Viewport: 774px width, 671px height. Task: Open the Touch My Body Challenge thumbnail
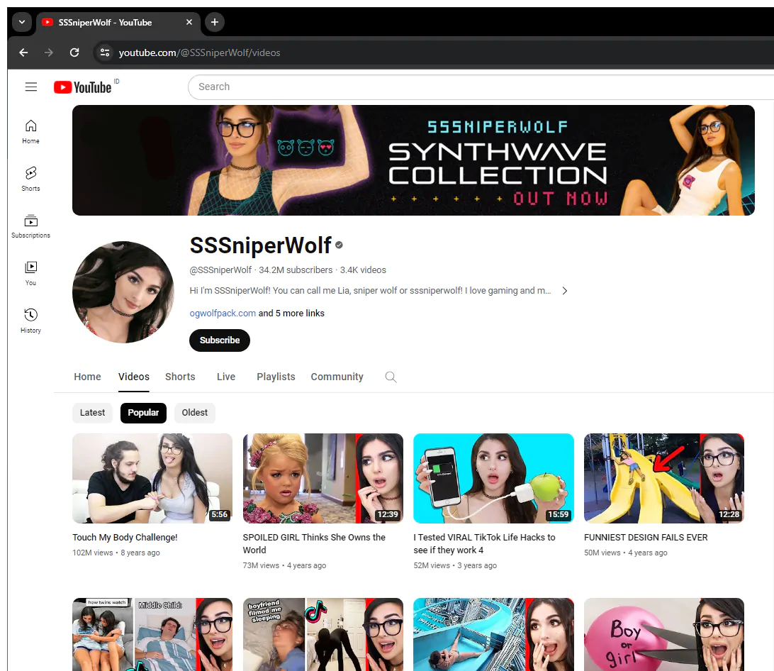(152, 478)
